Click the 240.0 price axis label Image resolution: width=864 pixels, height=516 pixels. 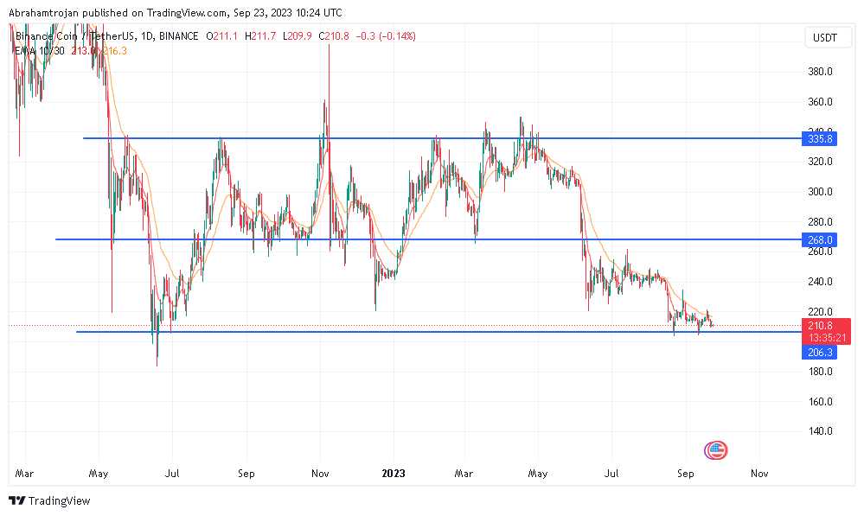[820, 282]
